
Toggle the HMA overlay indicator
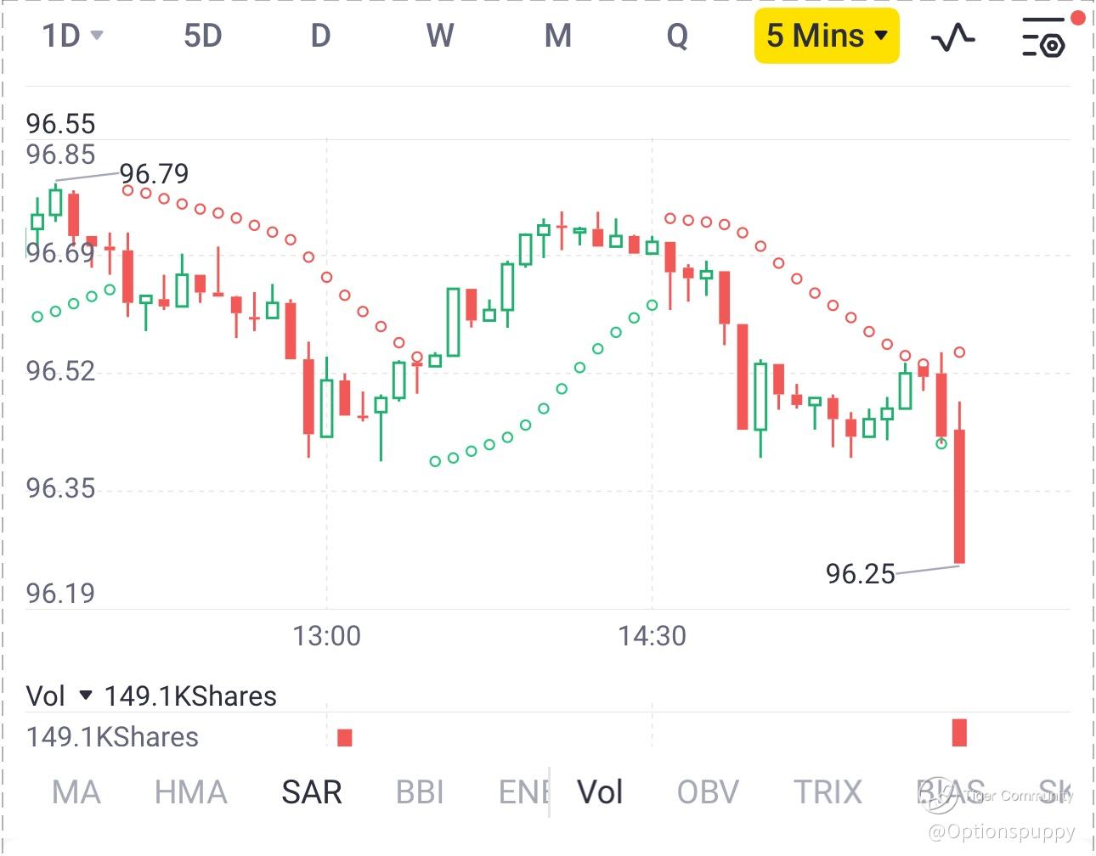point(190,792)
